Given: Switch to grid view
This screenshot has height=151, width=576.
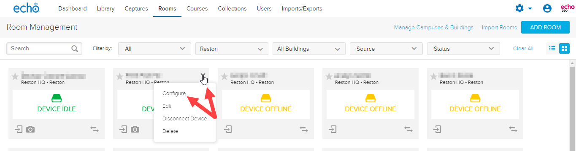Looking at the screenshot, I should [564, 49].
